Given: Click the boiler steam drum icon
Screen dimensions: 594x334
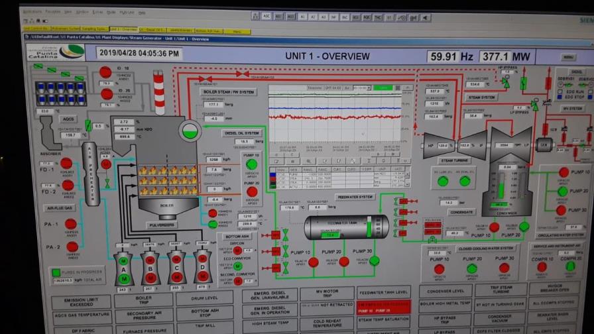Looking at the screenshot, I should pyautogui.click(x=190, y=130).
